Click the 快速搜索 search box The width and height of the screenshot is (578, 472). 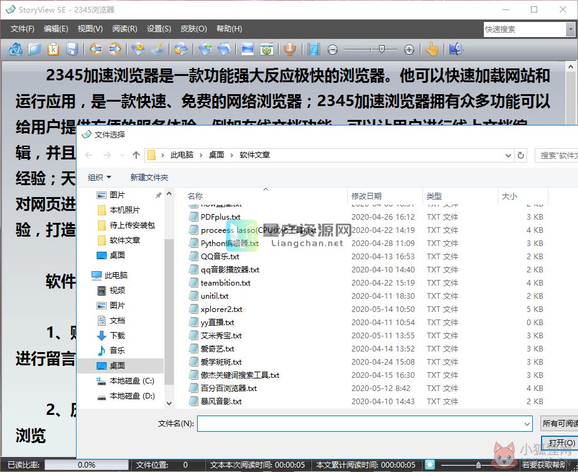coord(525,29)
